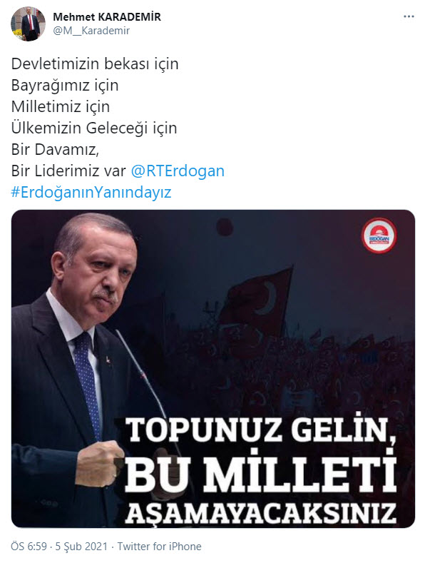
Task: Open the attached tweet image
Action: coord(213,369)
